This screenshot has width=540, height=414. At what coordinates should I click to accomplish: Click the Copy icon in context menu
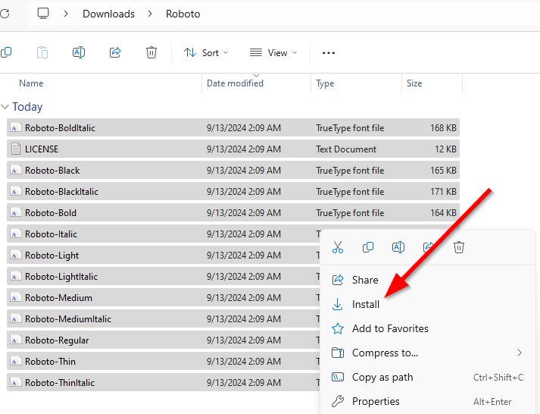click(368, 247)
